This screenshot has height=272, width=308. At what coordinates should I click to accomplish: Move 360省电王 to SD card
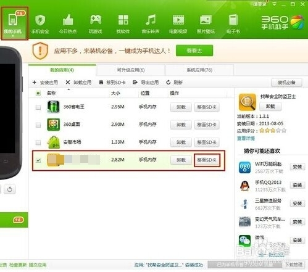click(207, 107)
